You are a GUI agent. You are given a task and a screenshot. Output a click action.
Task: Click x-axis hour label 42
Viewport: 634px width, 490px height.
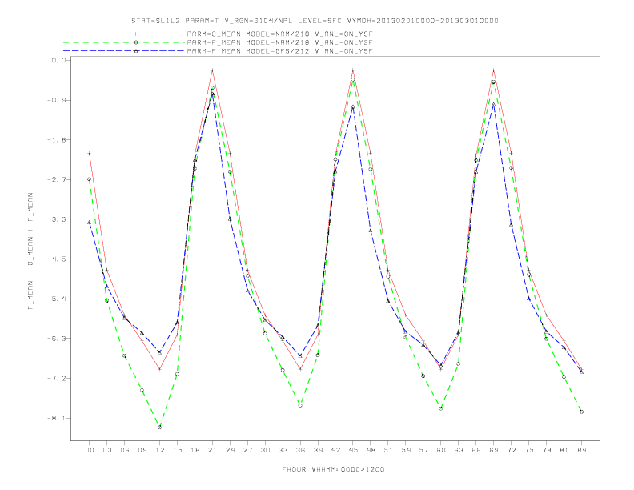[335, 450]
